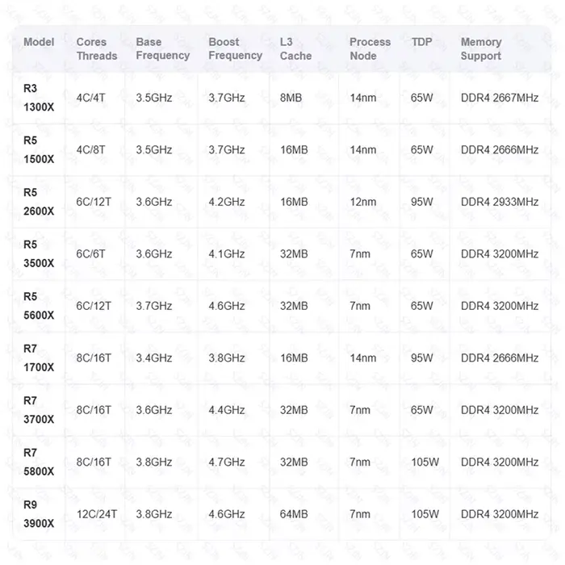Viewport: 565px width, 565px height.
Task: Click the Base Frequency header
Action: click(x=163, y=48)
